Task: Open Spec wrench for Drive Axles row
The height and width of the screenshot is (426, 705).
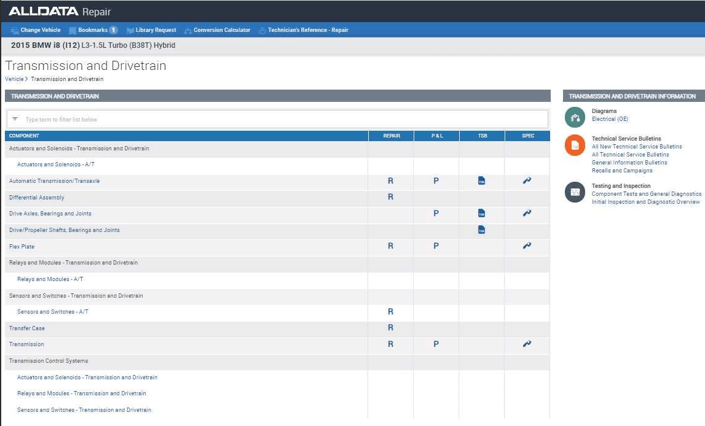Action: pyautogui.click(x=527, y=213)
